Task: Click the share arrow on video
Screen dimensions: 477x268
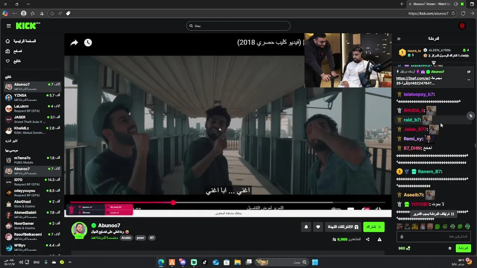Action: click(x=74, y=42)
